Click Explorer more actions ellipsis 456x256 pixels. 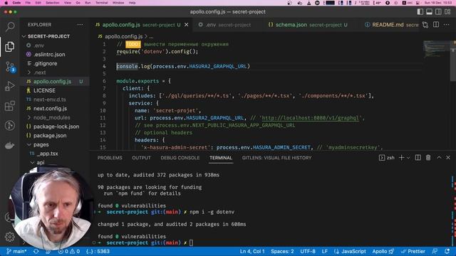80,25
